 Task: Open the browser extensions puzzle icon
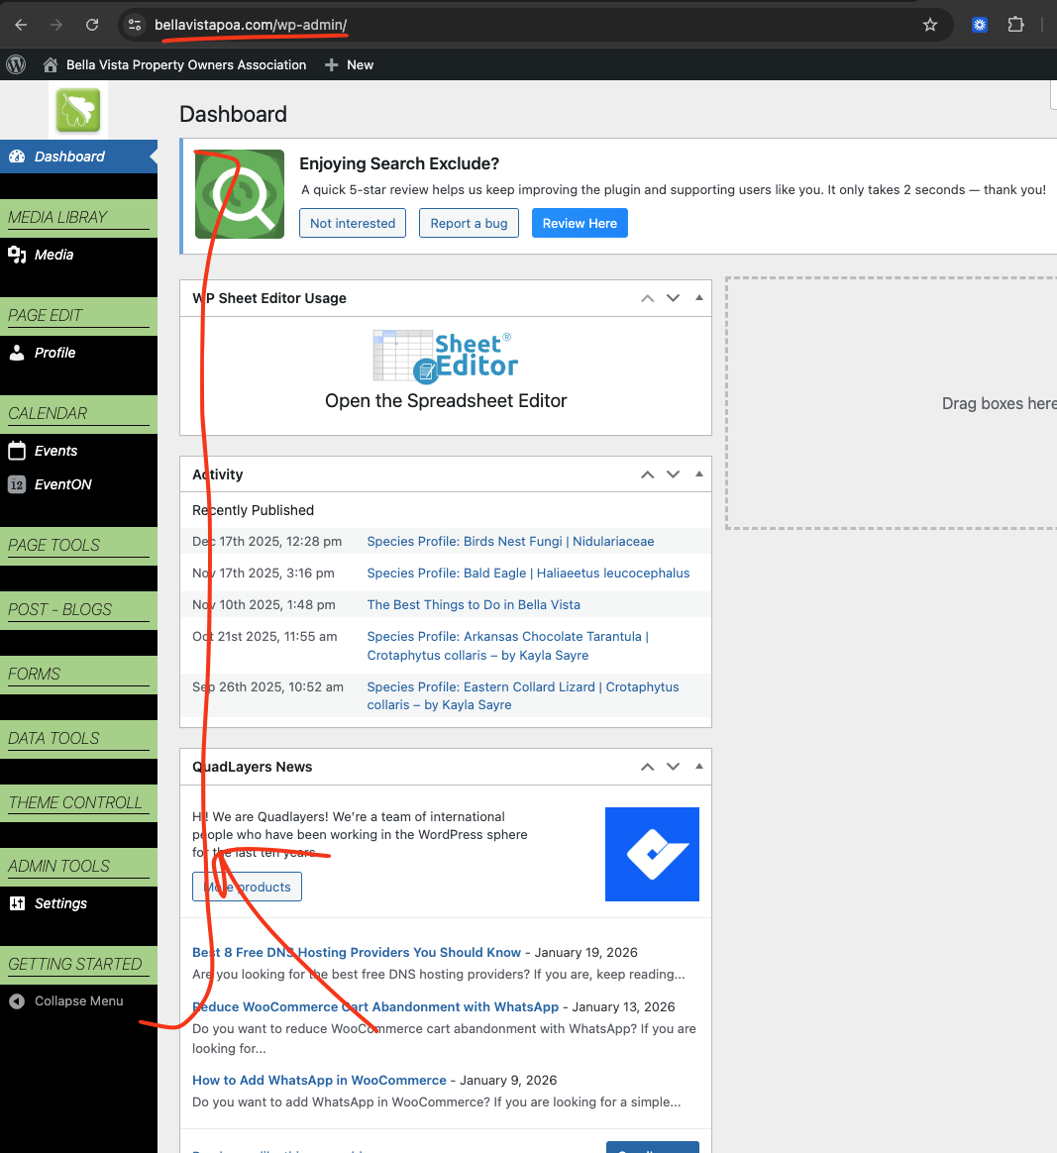tap(1015, 25)
